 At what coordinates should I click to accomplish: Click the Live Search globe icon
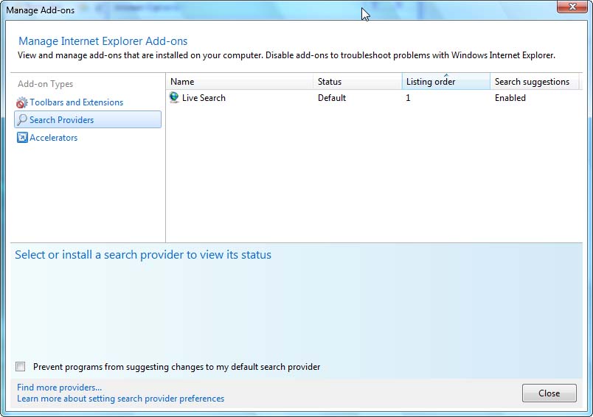click(175, 97)
